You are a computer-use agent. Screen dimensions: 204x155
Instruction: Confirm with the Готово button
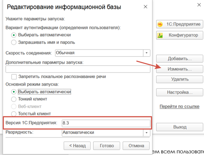pos(107,146)
